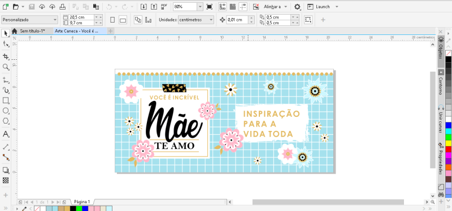The image size is (452, 211).
Task: Select the Polygon tool
Action: [6, 121]
